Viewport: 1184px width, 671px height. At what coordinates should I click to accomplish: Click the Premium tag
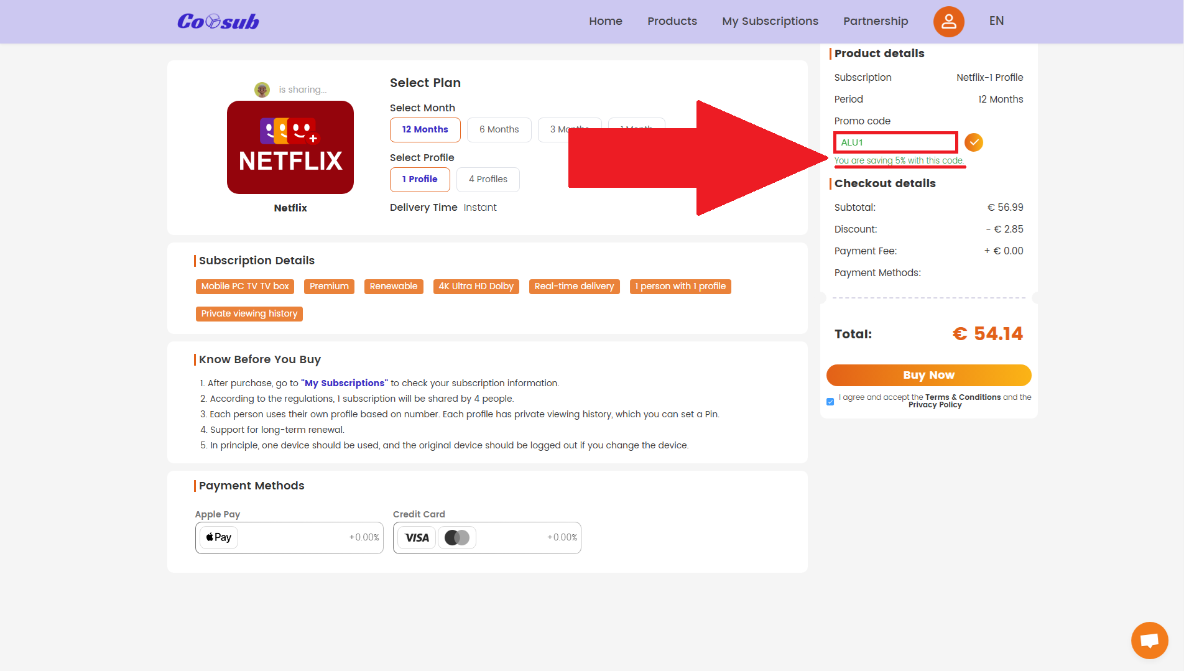pyautogui.click(x=329, y=287)
